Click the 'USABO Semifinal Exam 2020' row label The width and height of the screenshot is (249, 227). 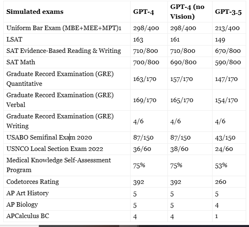tap(49, 138)
